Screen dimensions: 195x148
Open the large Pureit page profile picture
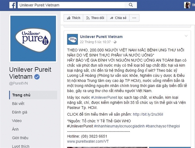pos(33,39)
